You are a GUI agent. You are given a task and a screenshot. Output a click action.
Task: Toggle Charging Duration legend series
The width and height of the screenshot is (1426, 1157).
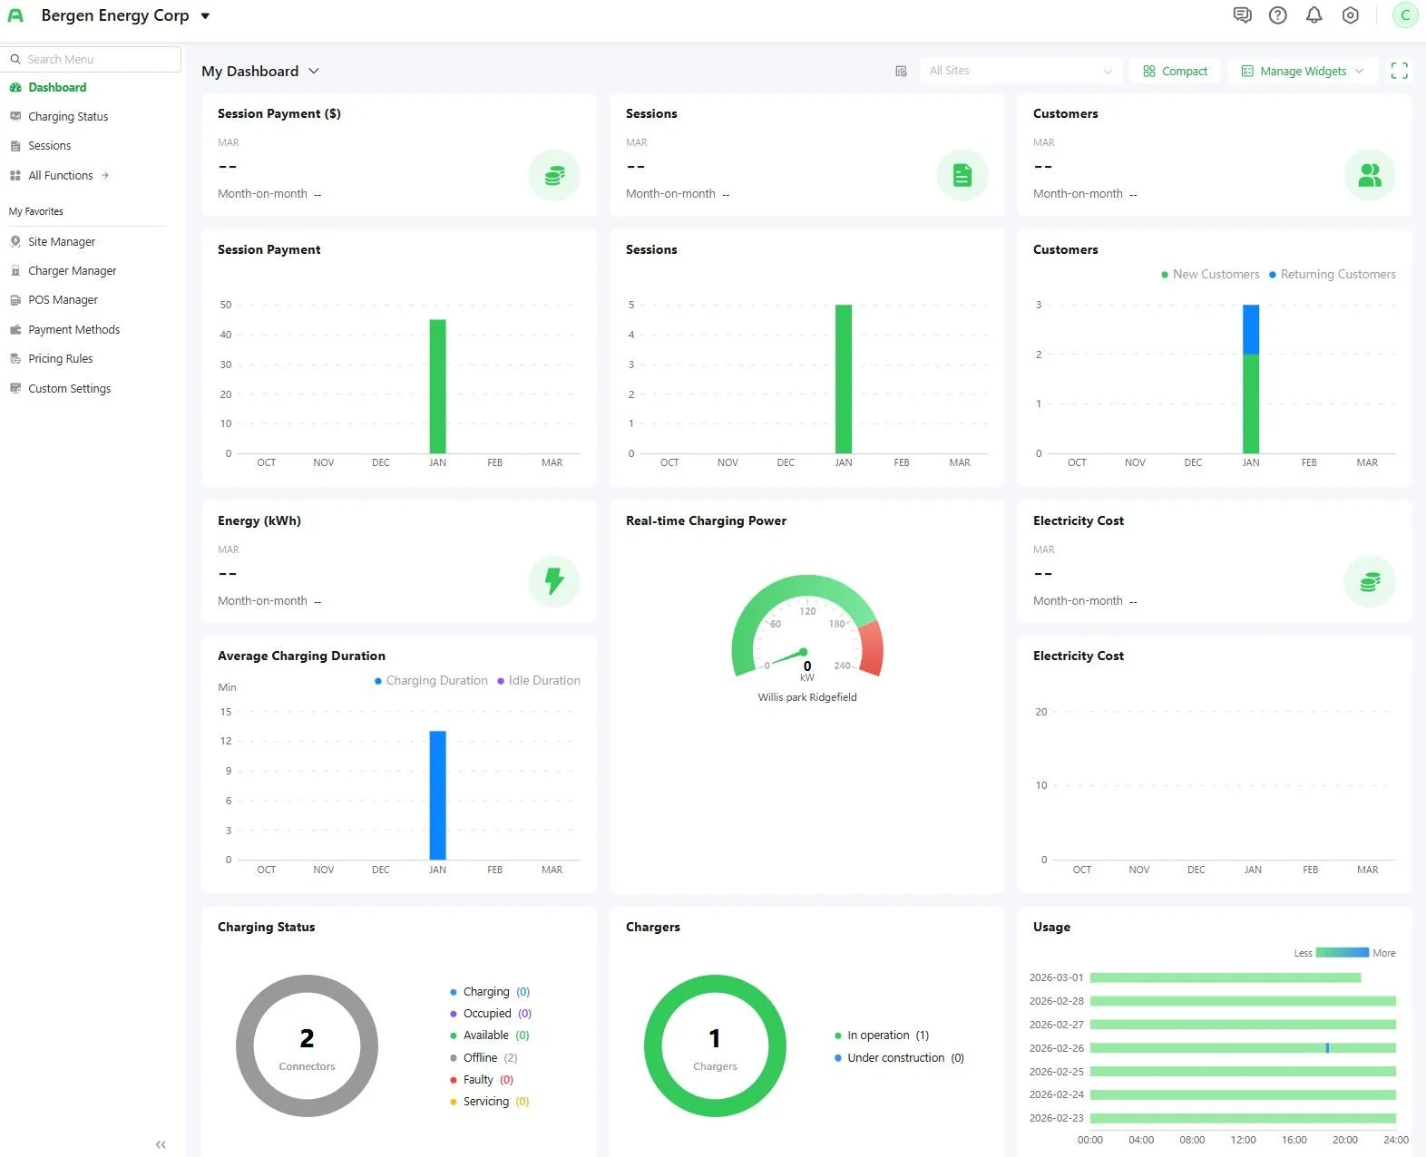431,680
